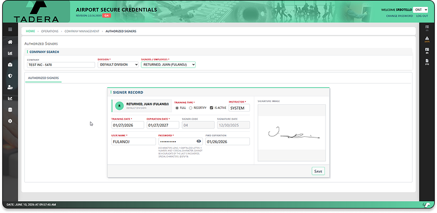Click the Save button

pos(318,171)
